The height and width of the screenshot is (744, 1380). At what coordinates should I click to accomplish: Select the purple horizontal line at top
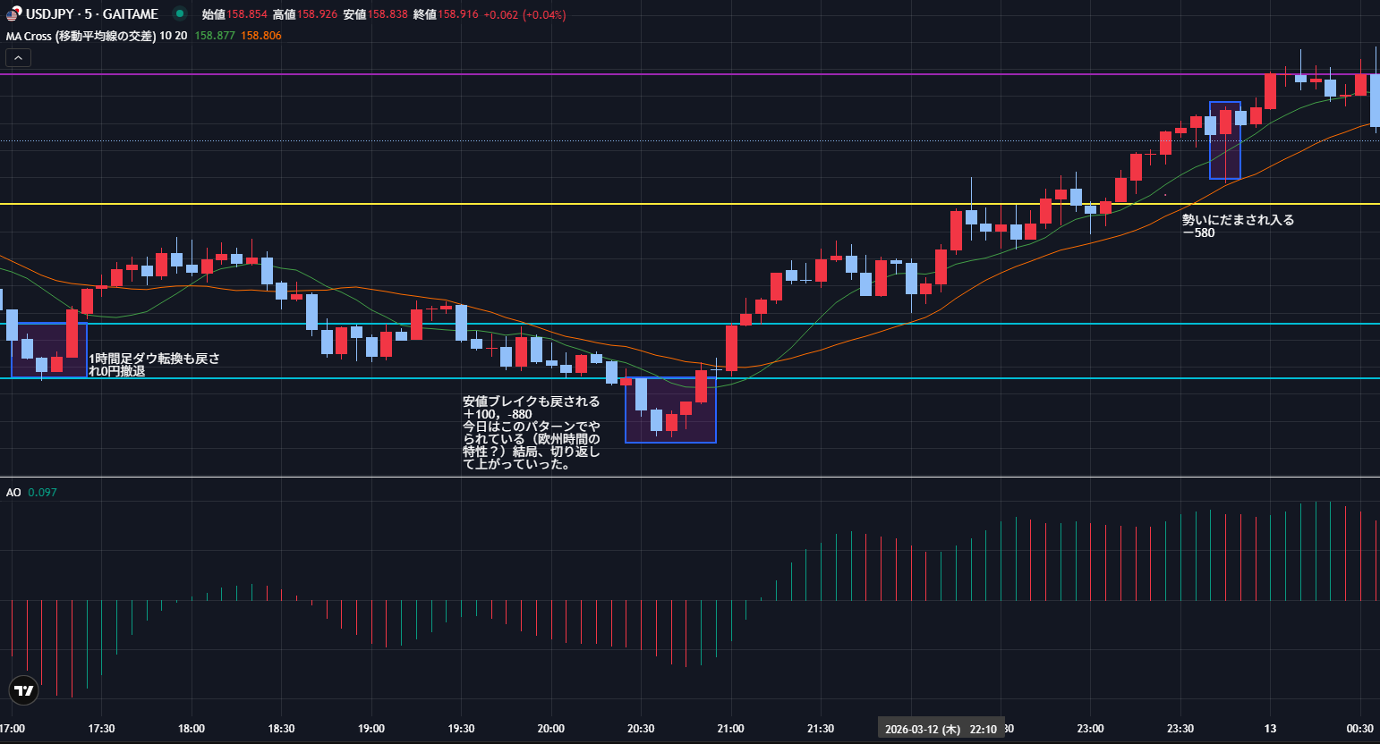point(626,74)
